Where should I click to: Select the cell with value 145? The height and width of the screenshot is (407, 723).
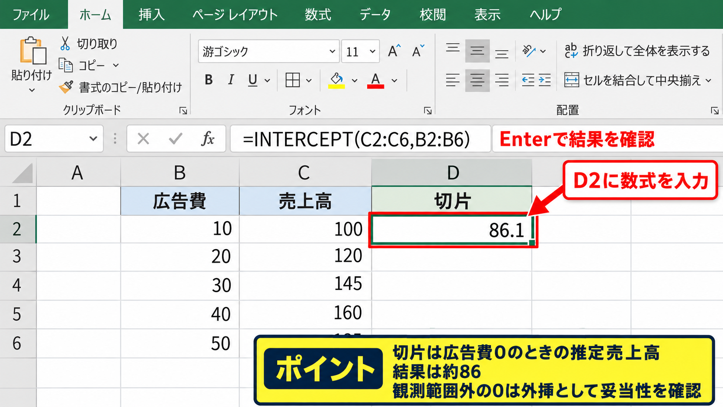pos(305,285)
